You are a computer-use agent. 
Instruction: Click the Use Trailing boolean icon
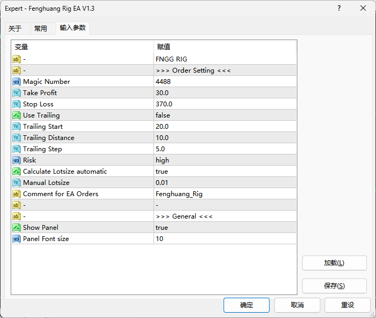(17, 115)
